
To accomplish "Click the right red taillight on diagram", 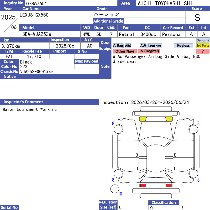I will [169, 186].
